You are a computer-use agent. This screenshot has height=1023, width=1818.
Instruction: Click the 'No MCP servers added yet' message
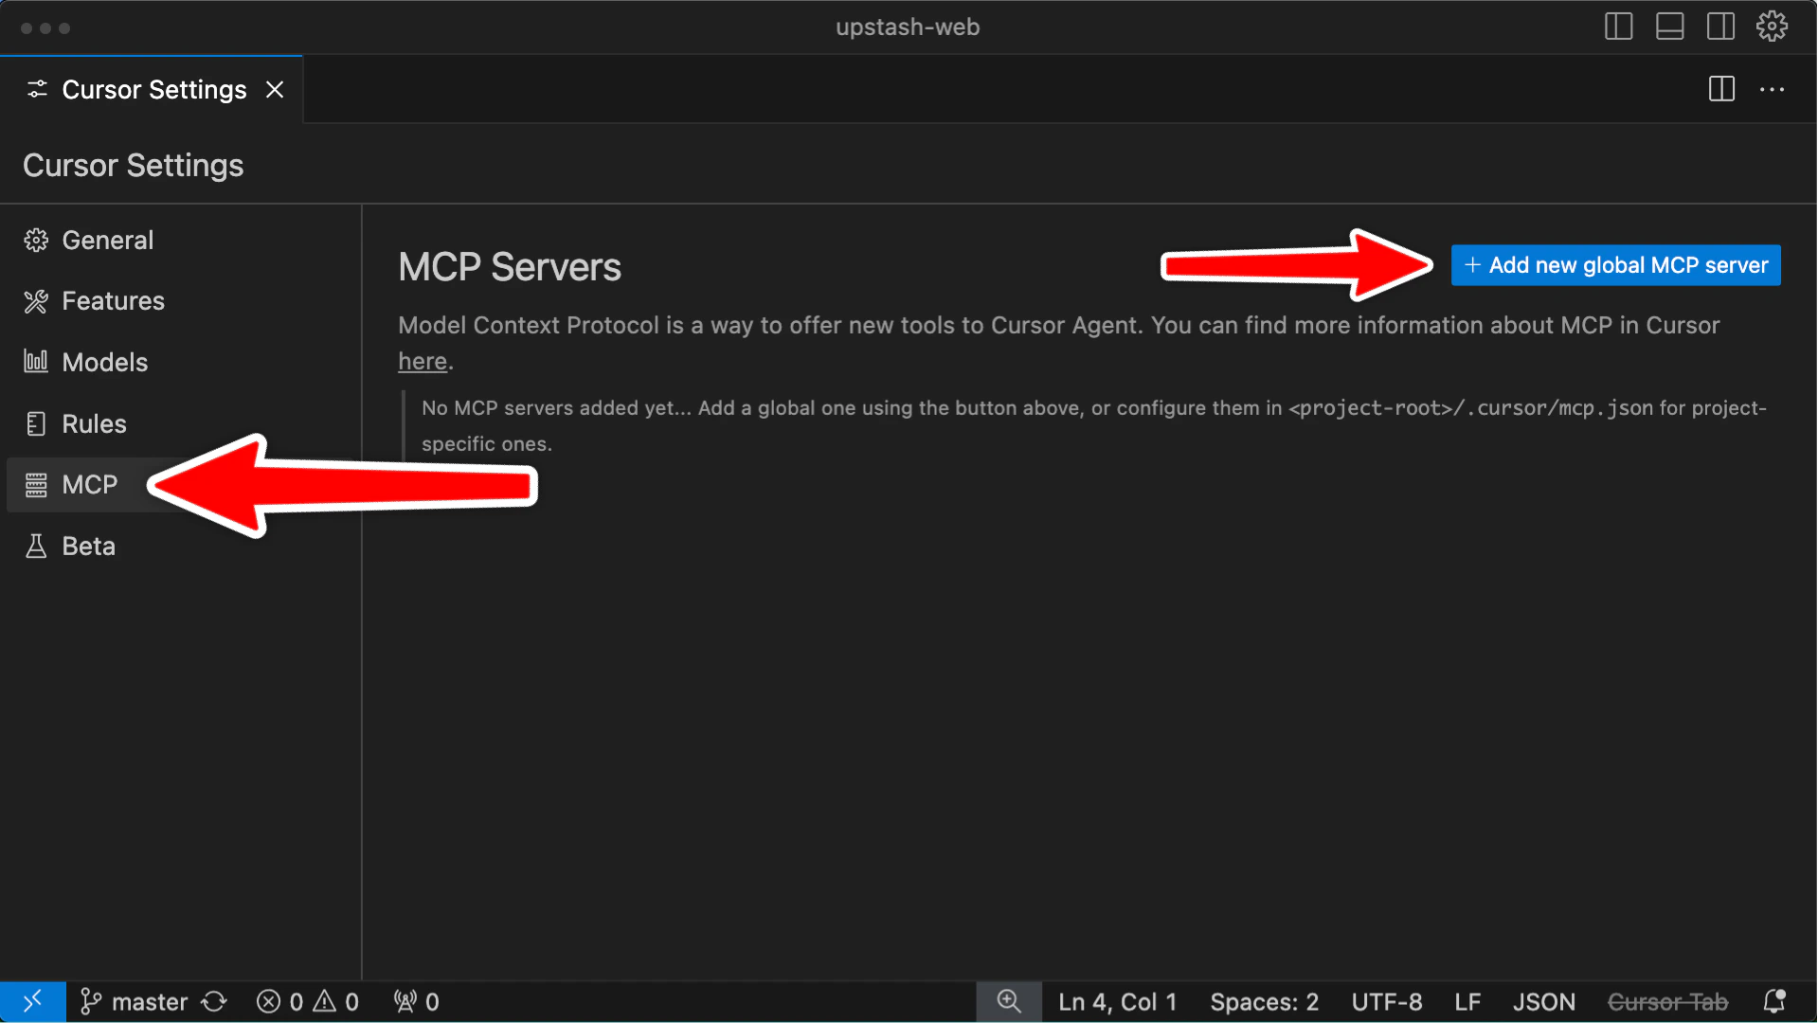point(1094,425)
